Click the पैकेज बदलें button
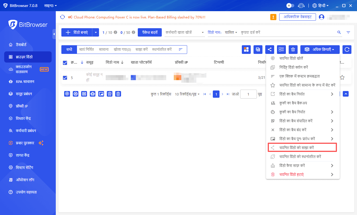This screenshot has height=215, width=357. pyautogui.click(x=150, y=32)
